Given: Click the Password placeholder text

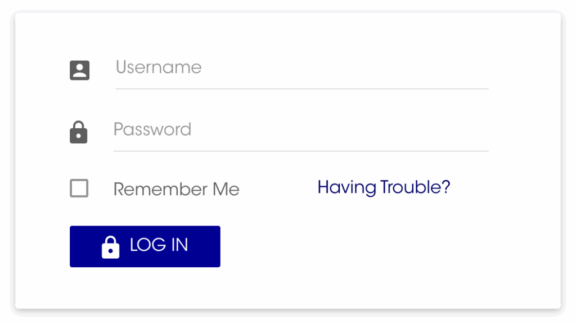Looking at the screenshot, I should pyautogui.click(x=152, y=130).
